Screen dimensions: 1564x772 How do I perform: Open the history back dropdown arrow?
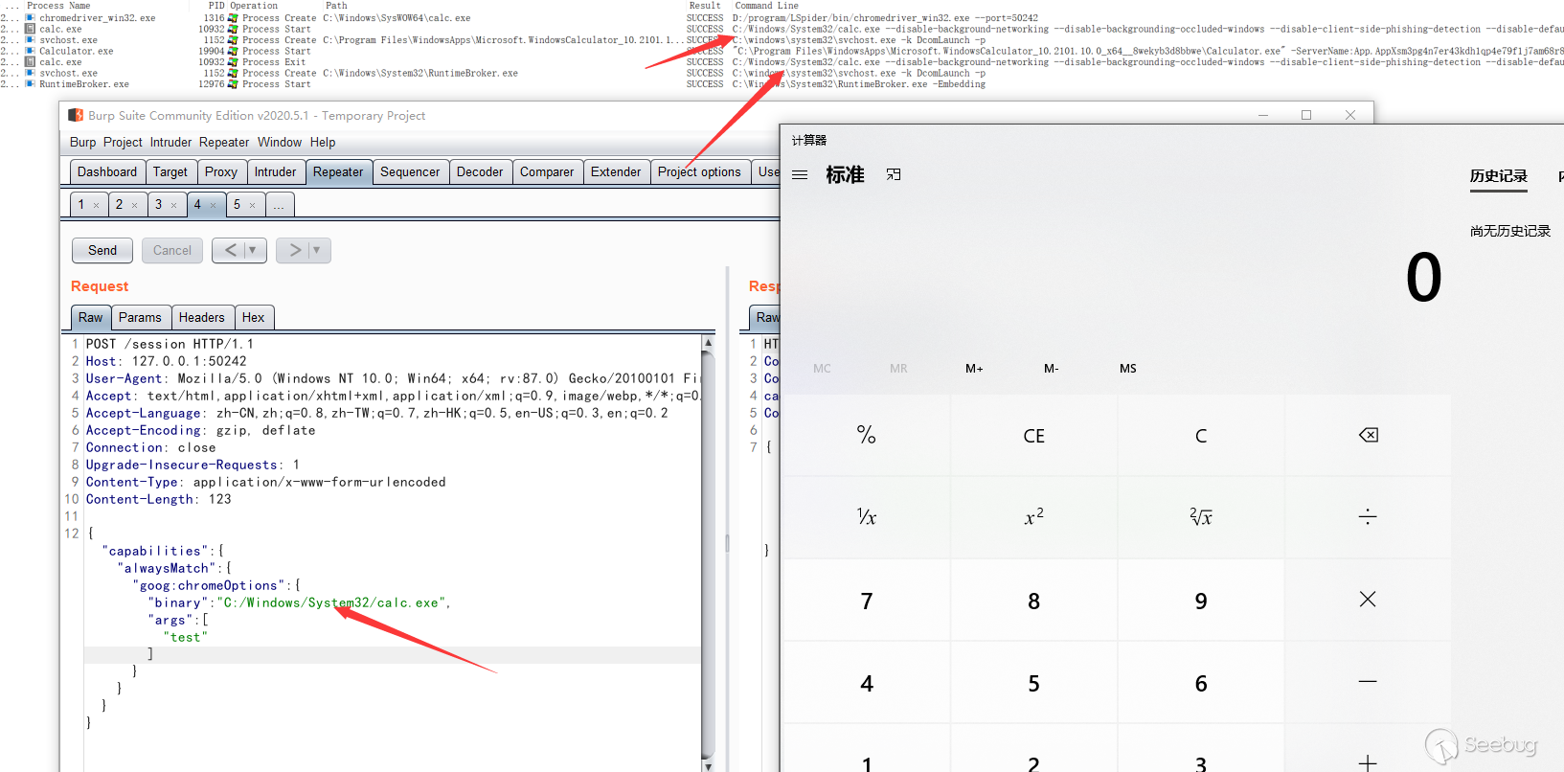pyautogui.click(x=253, y=251)
